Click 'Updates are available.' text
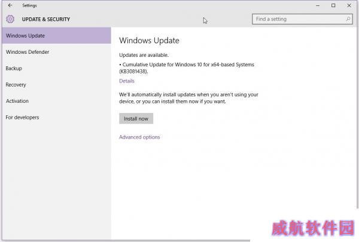This screenshot has width=359, height=242. tap(144, 55)
